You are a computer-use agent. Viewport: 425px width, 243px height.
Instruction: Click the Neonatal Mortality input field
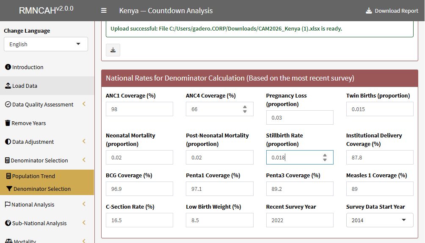click(139, 157)
